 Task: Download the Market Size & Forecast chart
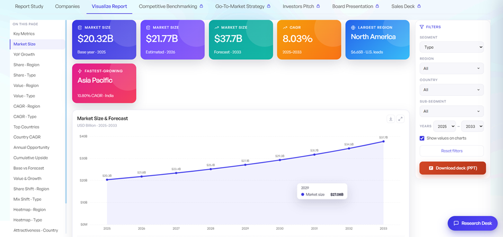(391, 119)
